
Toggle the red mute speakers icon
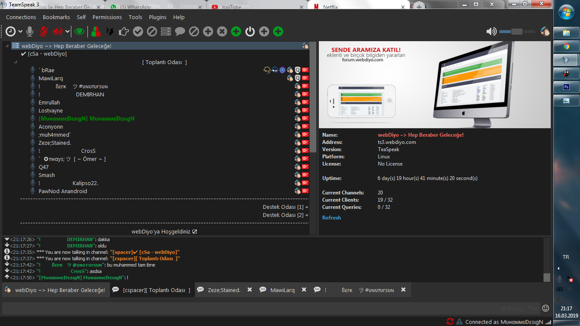pos(58,31)
